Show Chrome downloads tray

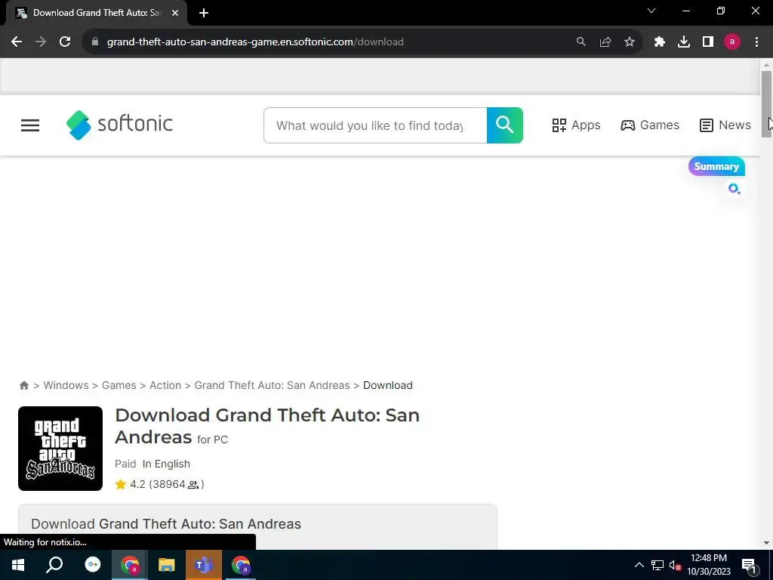[684, 42]
